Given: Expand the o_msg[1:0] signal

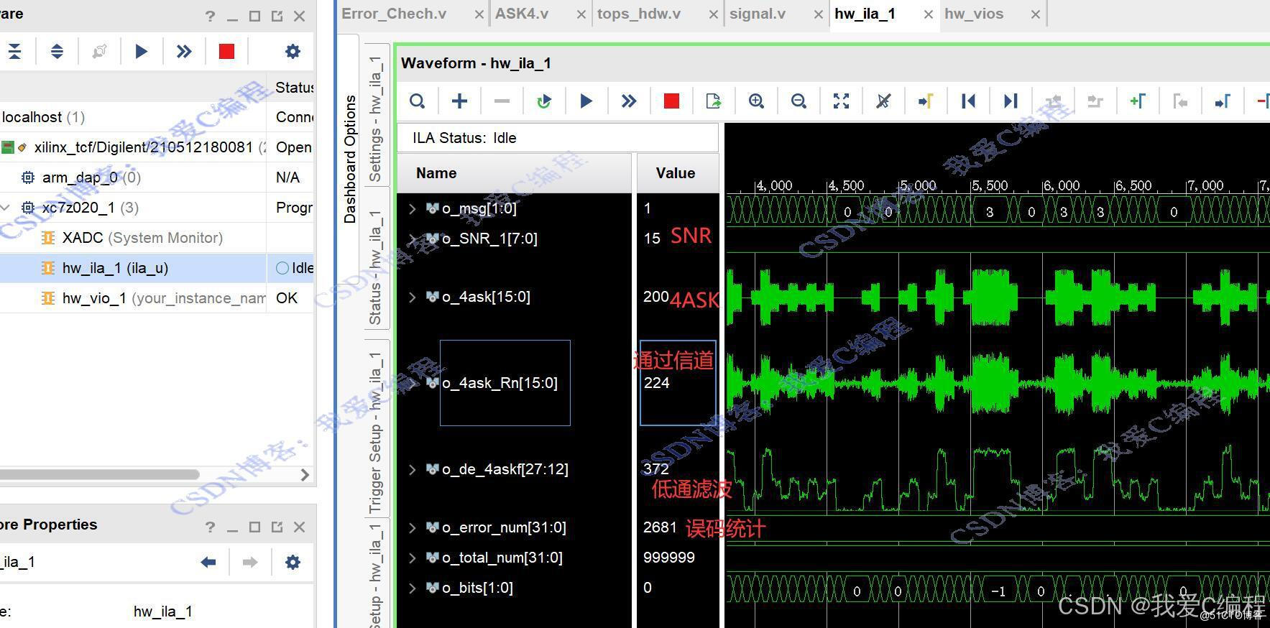Looking at the screenshot, I should tap(412, 208).
